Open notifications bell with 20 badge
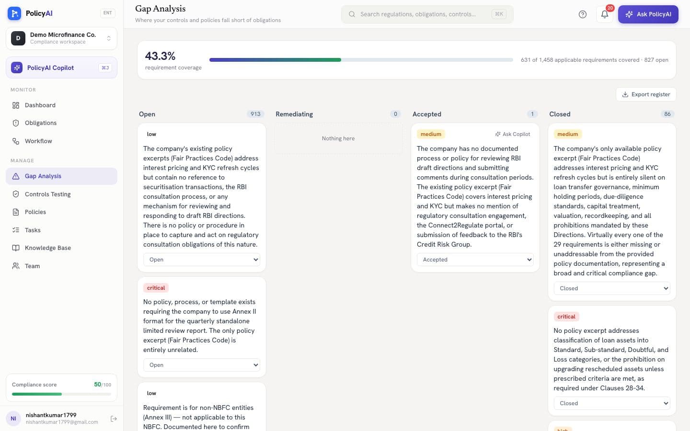The height and width of the screenshot is (431, 690). [x=605, y=14]
